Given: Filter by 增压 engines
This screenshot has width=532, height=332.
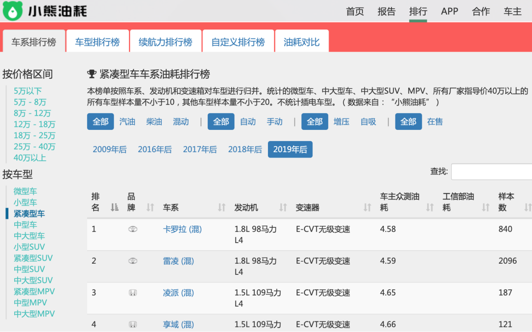Looking at the screenshot, I should point(341,121).
